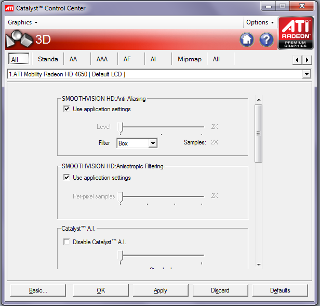Uncheck Anti-Aliasing Use application settings
Screen dimensions: 320x306
[66, 109]
